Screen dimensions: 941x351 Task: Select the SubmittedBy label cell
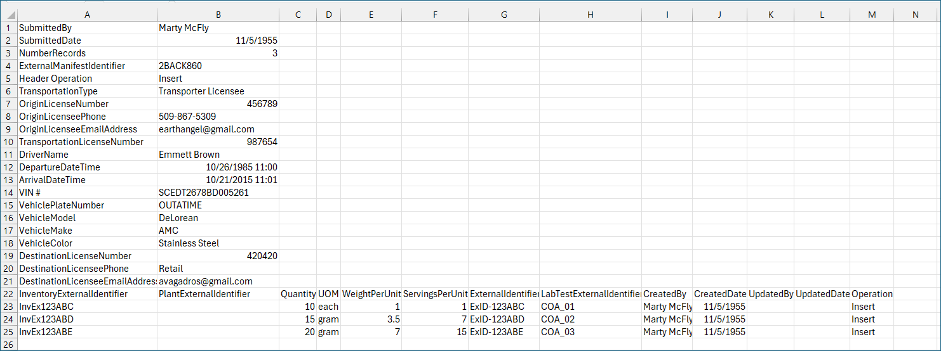[x=87, y=28]
